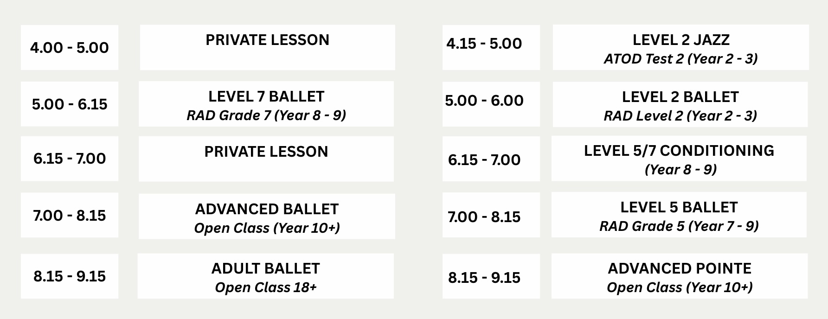Choose the Level 5 Ballet class

[679, 216]
